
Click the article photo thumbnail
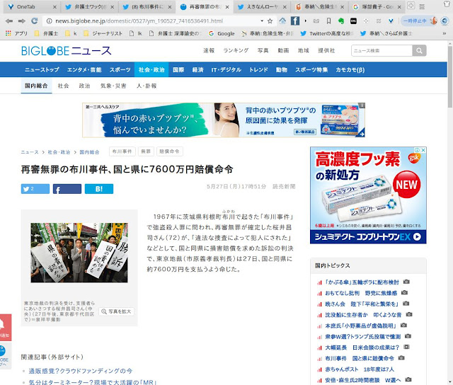pyautogui.click(x=79, y=253)
